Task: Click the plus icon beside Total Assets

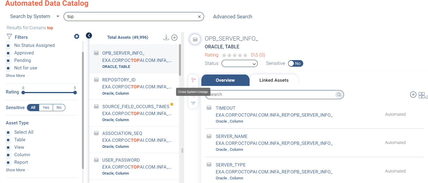Action: coord(174,38)
